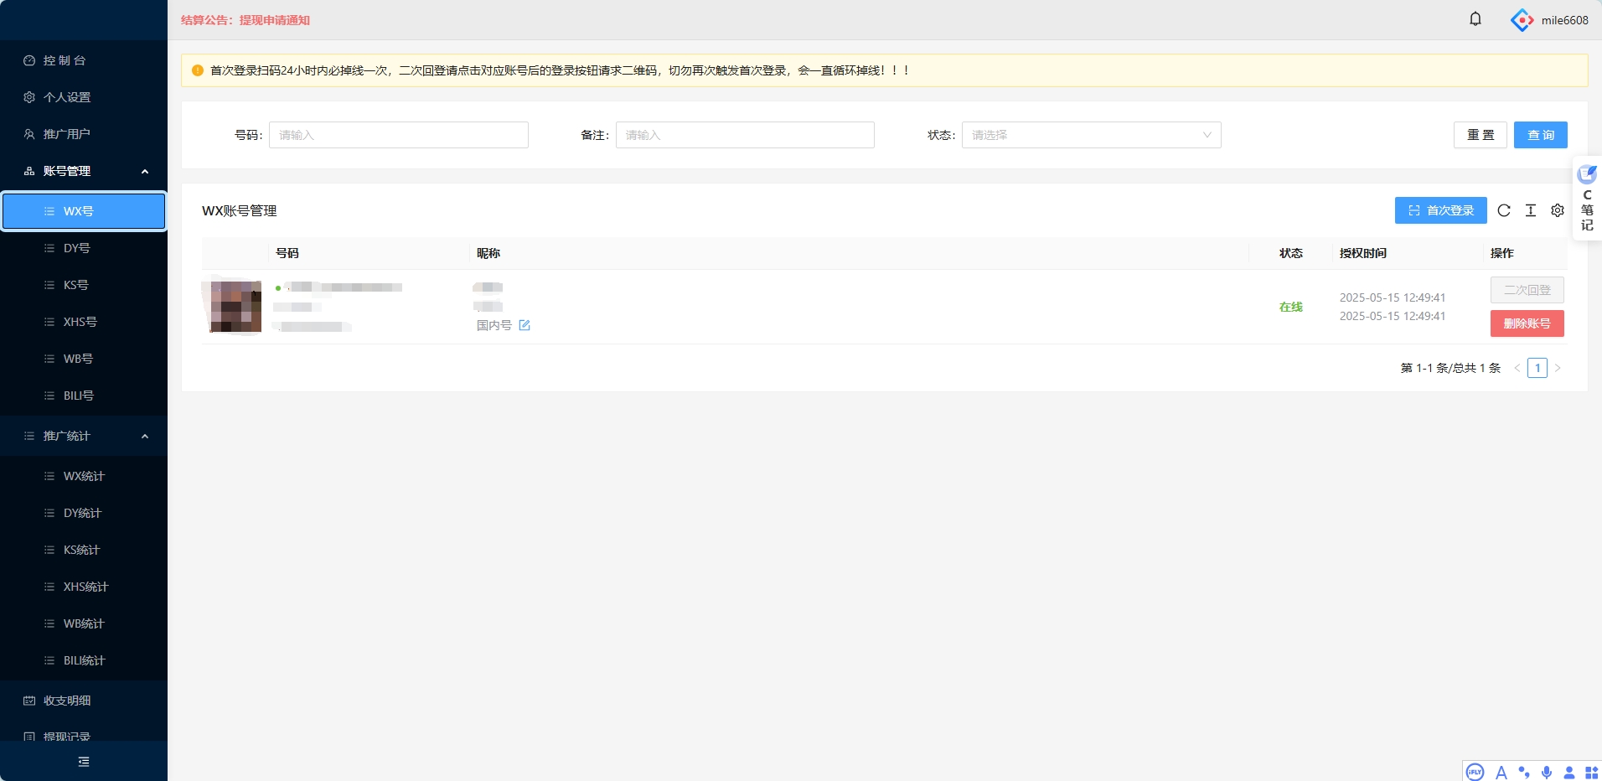Open the table density (row height) icon
This screenshot has height=781, width=1602.
coord(1531,210)
